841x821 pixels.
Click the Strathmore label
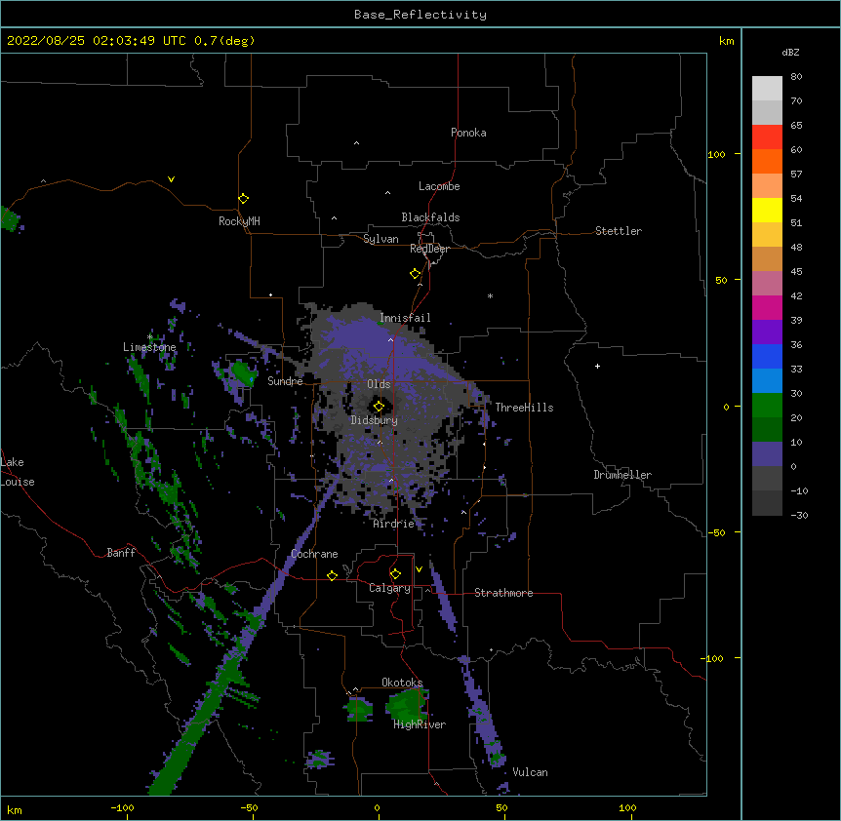click(x=503, y=593)
